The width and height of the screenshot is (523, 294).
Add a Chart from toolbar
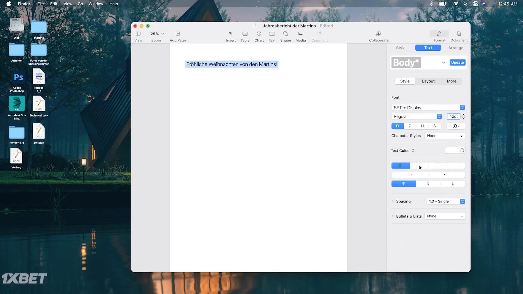[259, 34]
